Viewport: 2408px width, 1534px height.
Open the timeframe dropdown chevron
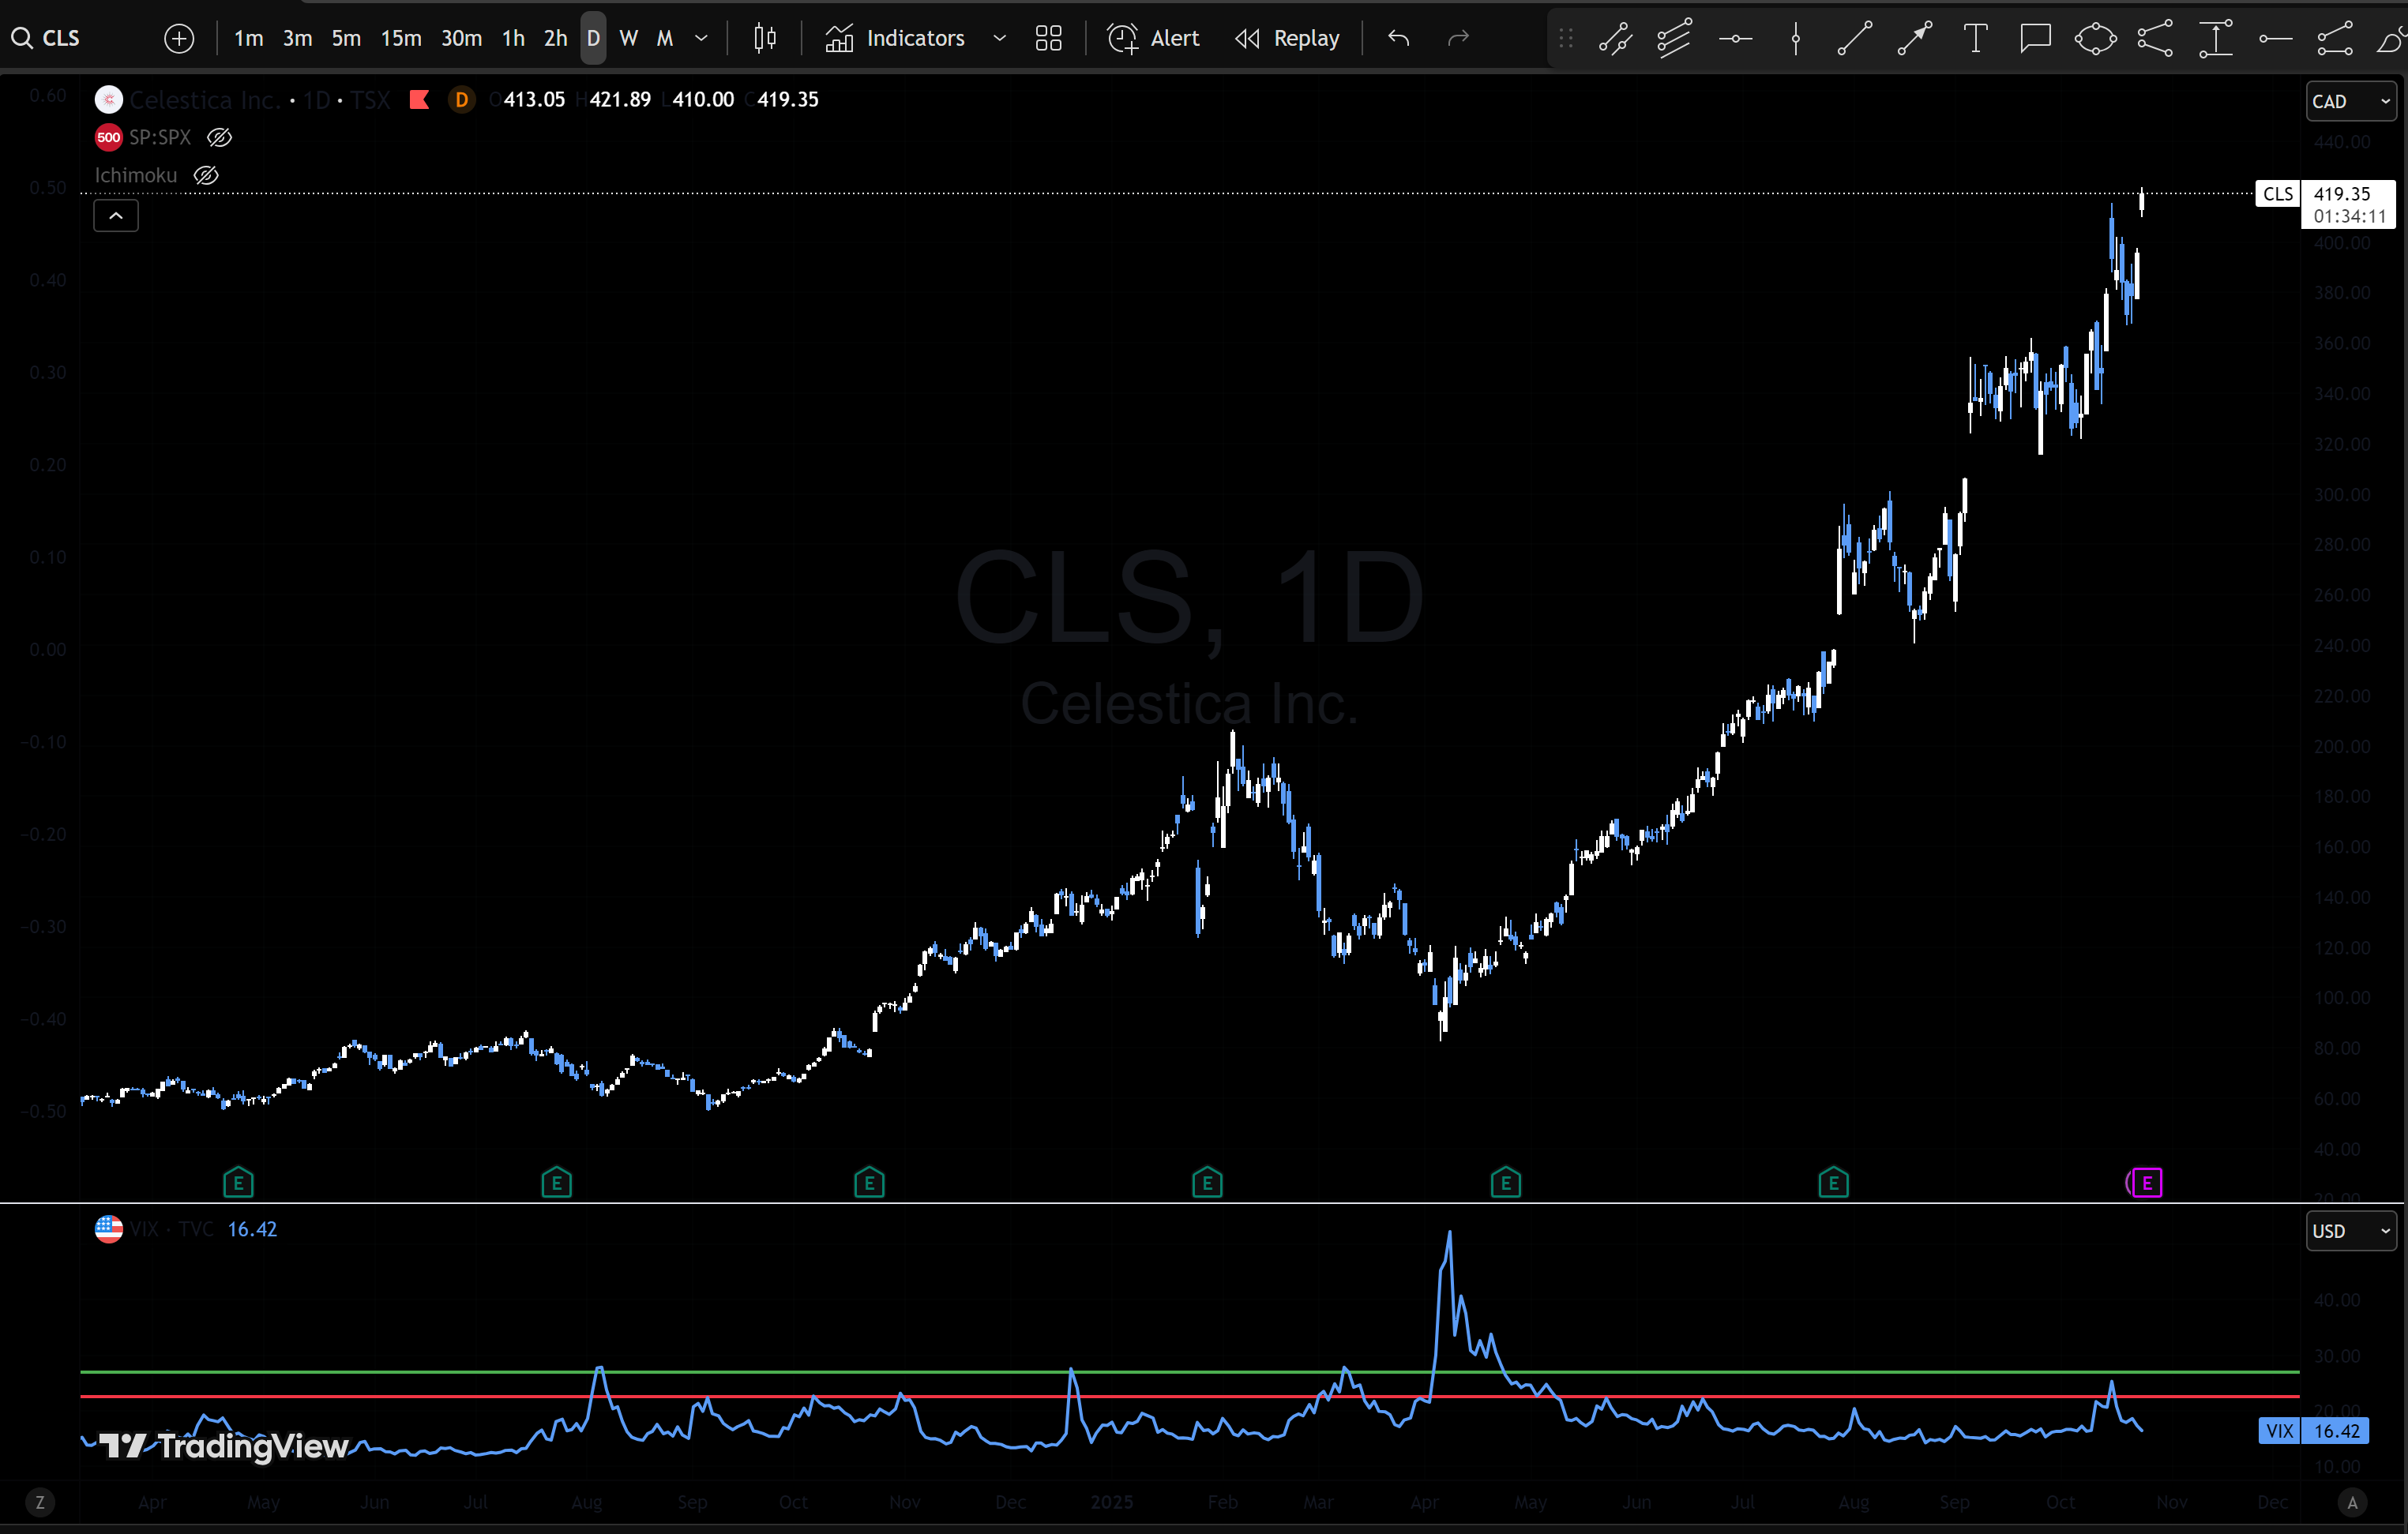coord(701,38)
